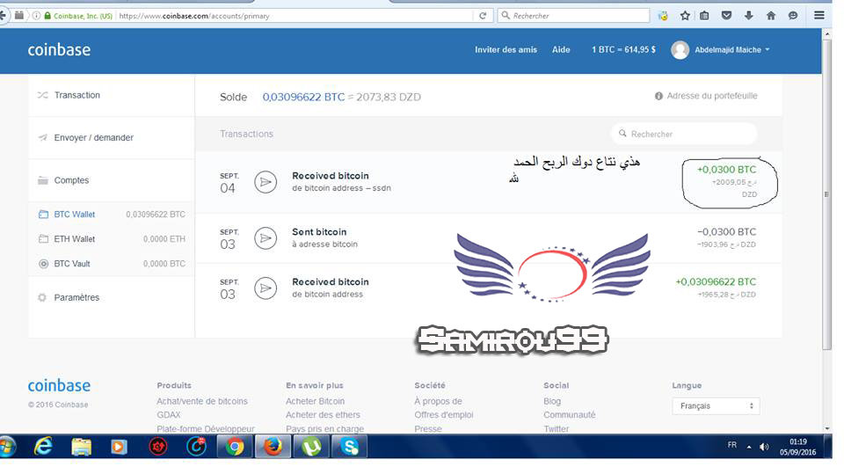Open the Comptes sidebar item
Screen dimensions: 844x474
pyautogui.click(x=111, y=180)
